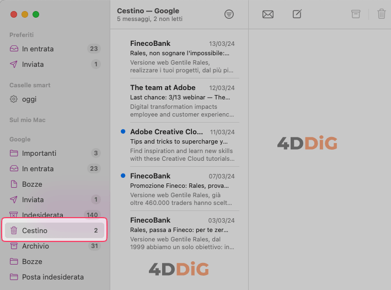Click the filter messages icon
The height and width of the screenshot is (290, 391).
tap(229, 14)
